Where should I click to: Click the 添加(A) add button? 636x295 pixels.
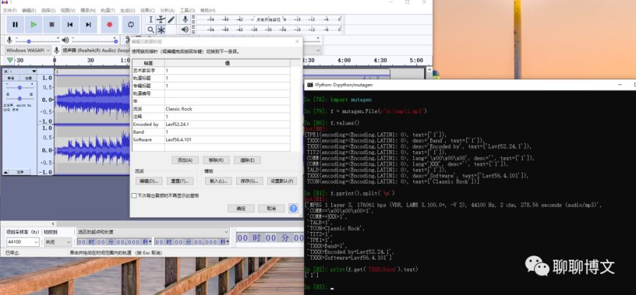185,160
